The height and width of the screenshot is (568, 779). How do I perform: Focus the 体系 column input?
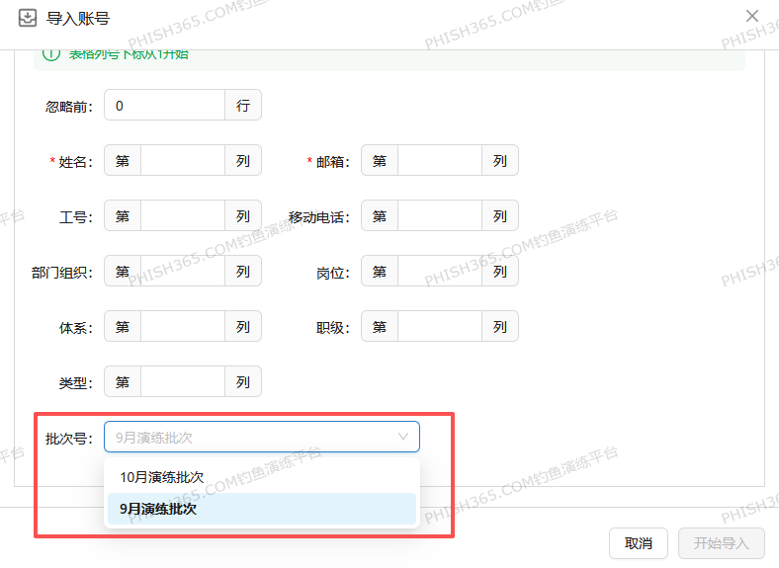pyautogui.click(x=182, y=327)
